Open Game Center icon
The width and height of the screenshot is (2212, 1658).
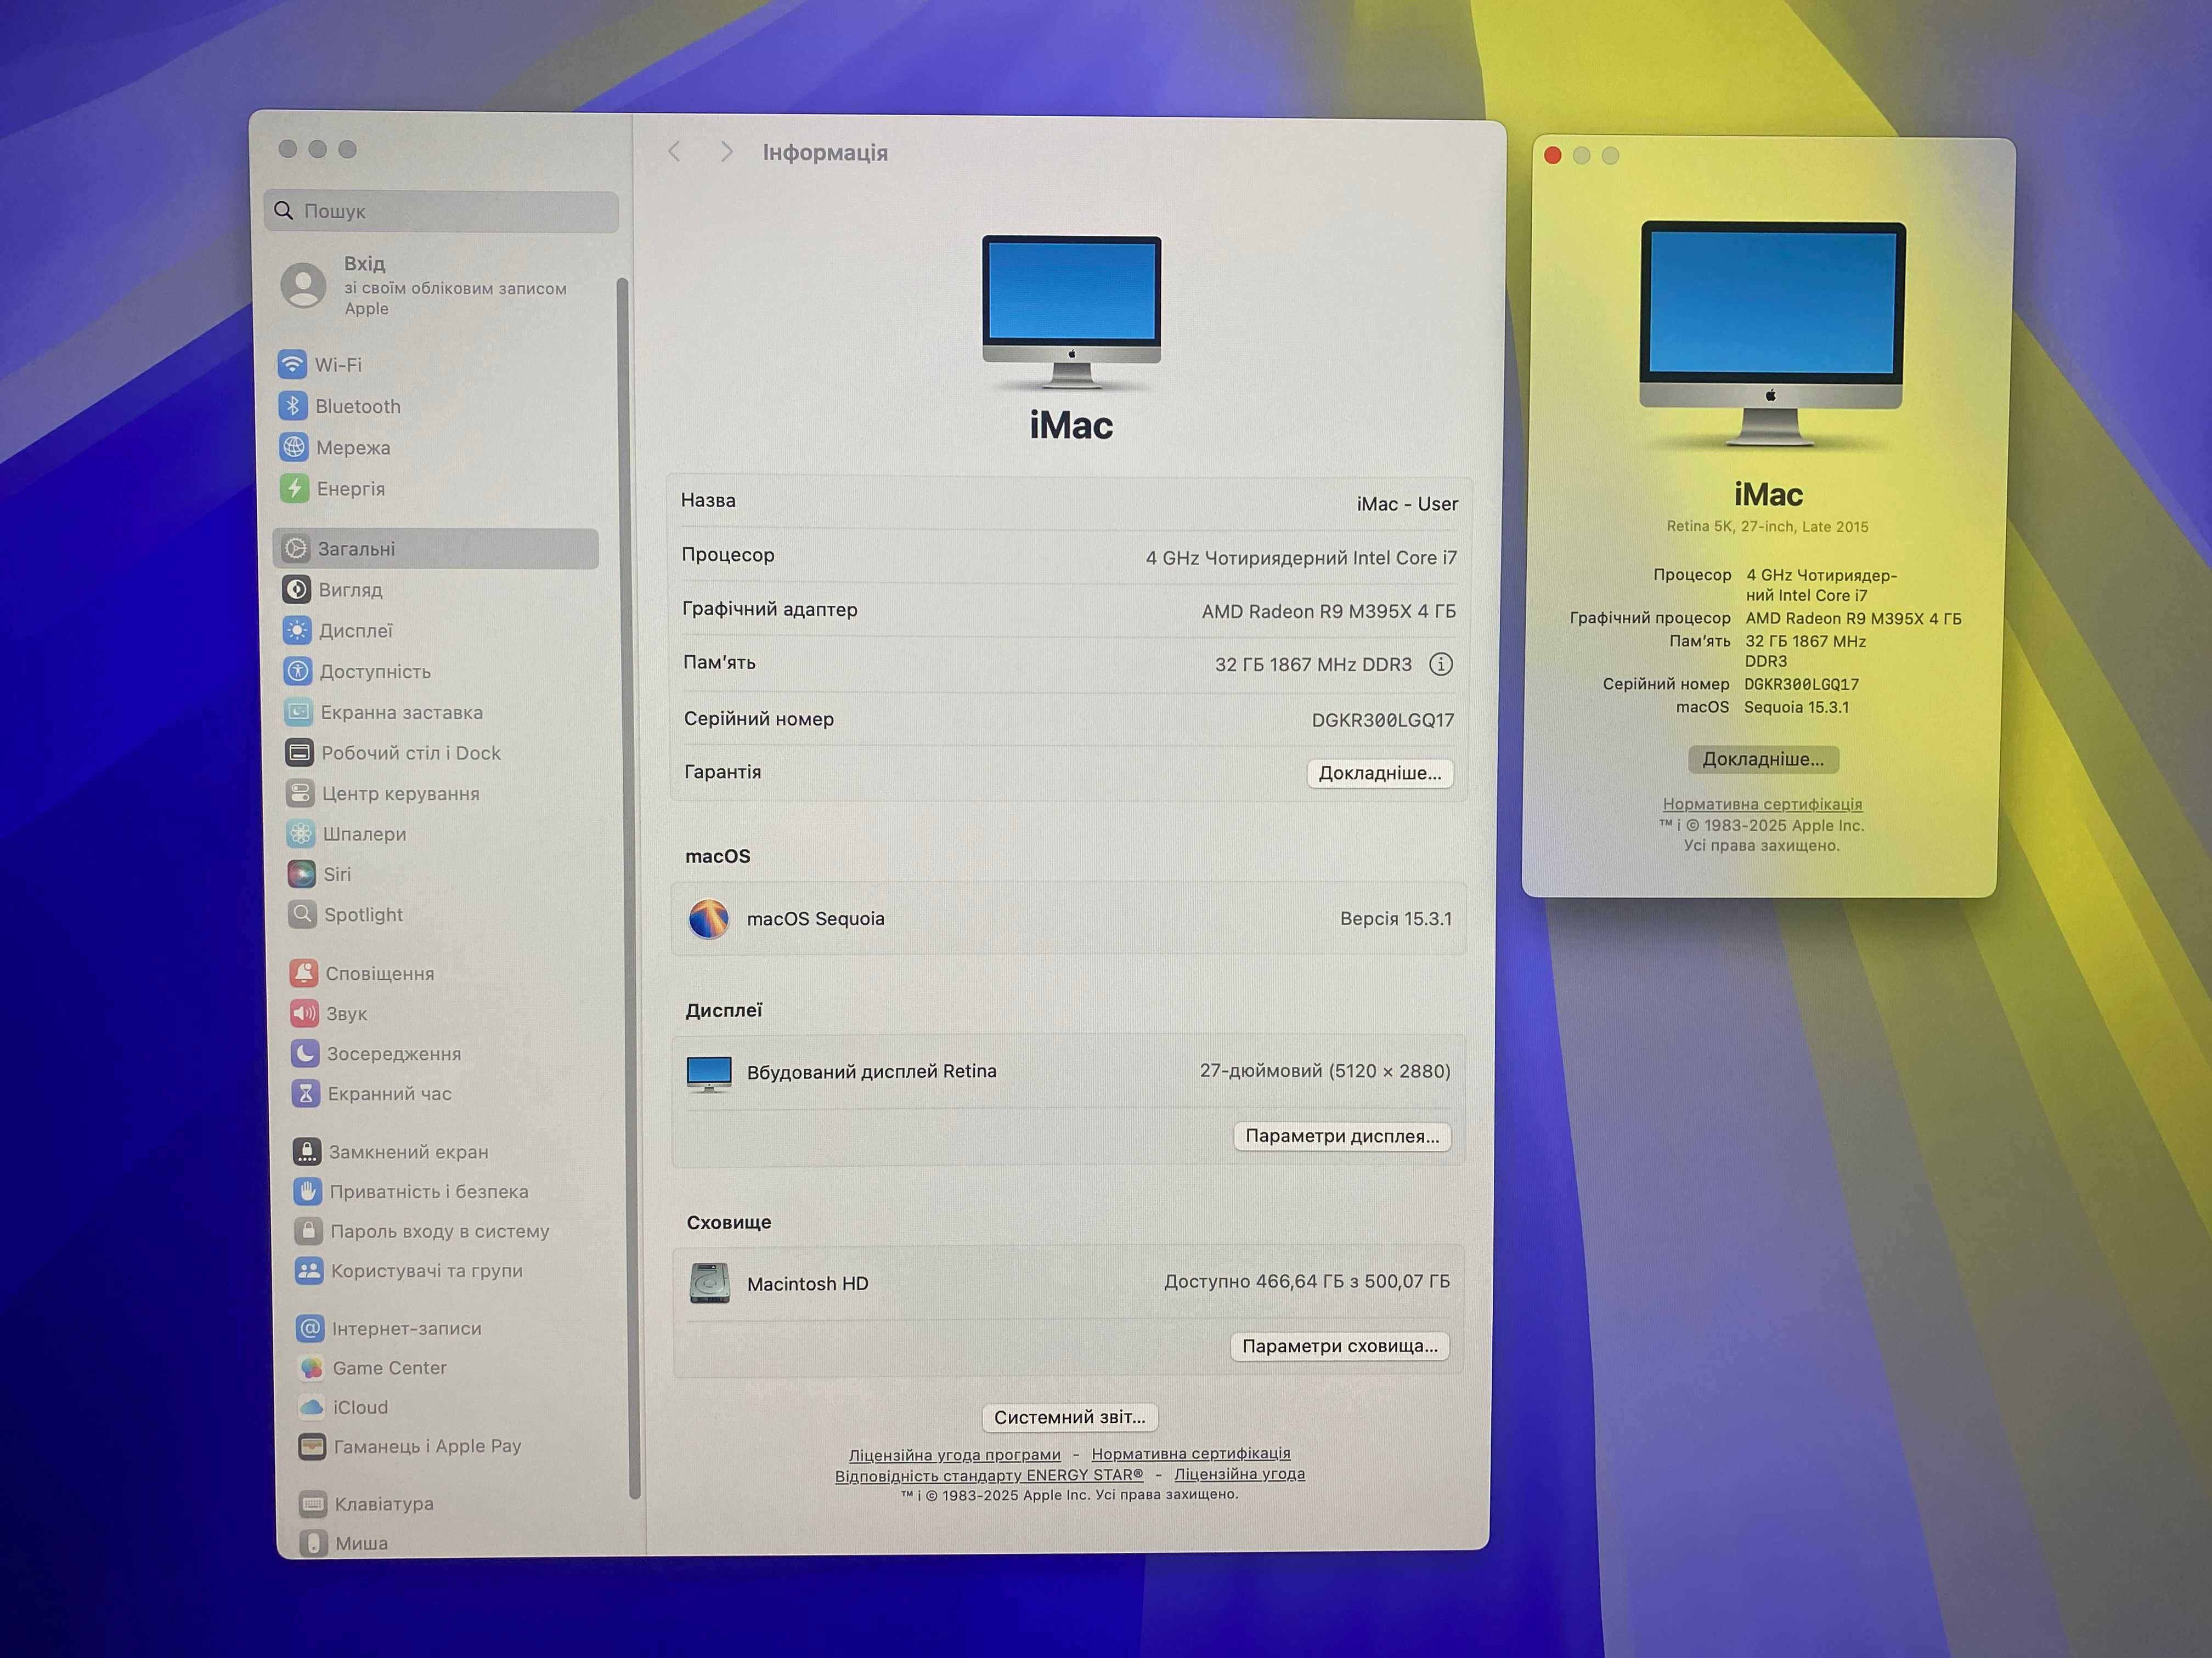[x=311, y=1367]
